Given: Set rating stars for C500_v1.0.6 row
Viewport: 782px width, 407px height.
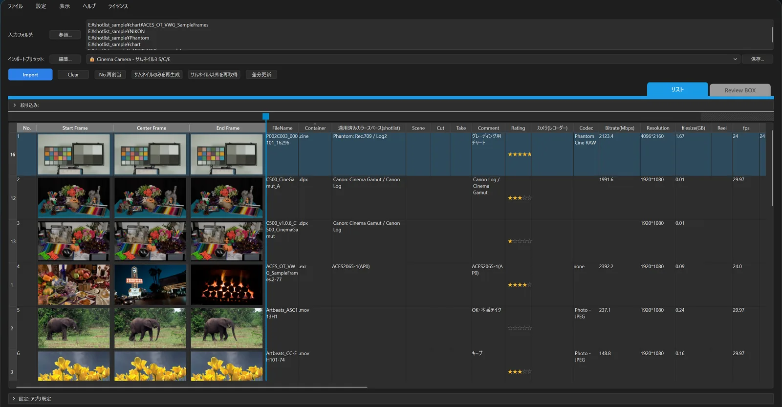Looking at the screenshot, I should click(519, 241).
